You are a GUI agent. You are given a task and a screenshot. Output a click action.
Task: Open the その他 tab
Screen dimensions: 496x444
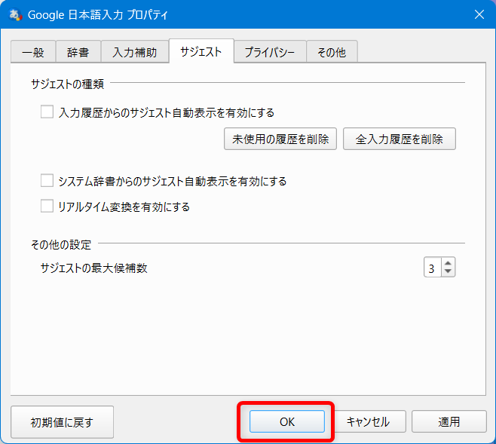[332, 52]
